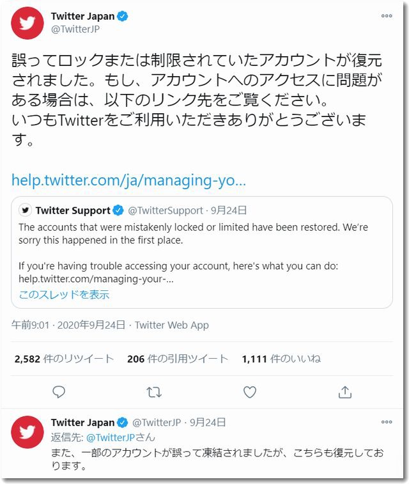Screen dimensions: 409x484
Task: Open Twitter Japan profile avatar at top
Action: pyautogui.click(x=27, y=23)
